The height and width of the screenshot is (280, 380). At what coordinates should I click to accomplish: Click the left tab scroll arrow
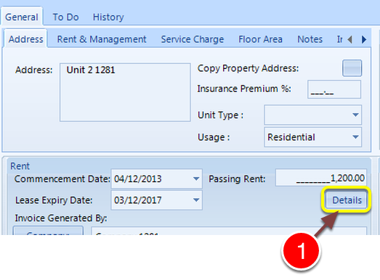[x=349, y=39]
